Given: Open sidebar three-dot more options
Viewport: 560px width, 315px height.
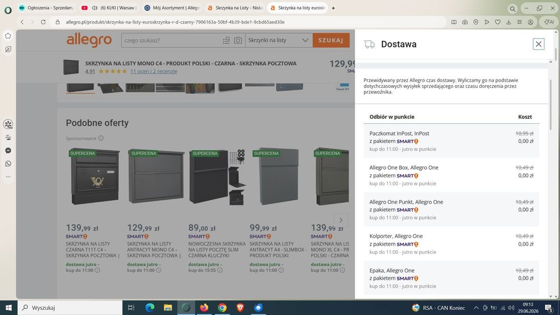Looking at the screenshot, I should tap(8, 177).
